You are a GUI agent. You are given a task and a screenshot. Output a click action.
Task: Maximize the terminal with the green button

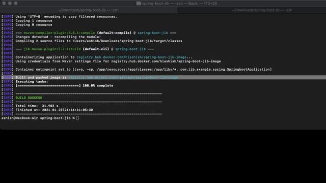click(x=16, y=4)
